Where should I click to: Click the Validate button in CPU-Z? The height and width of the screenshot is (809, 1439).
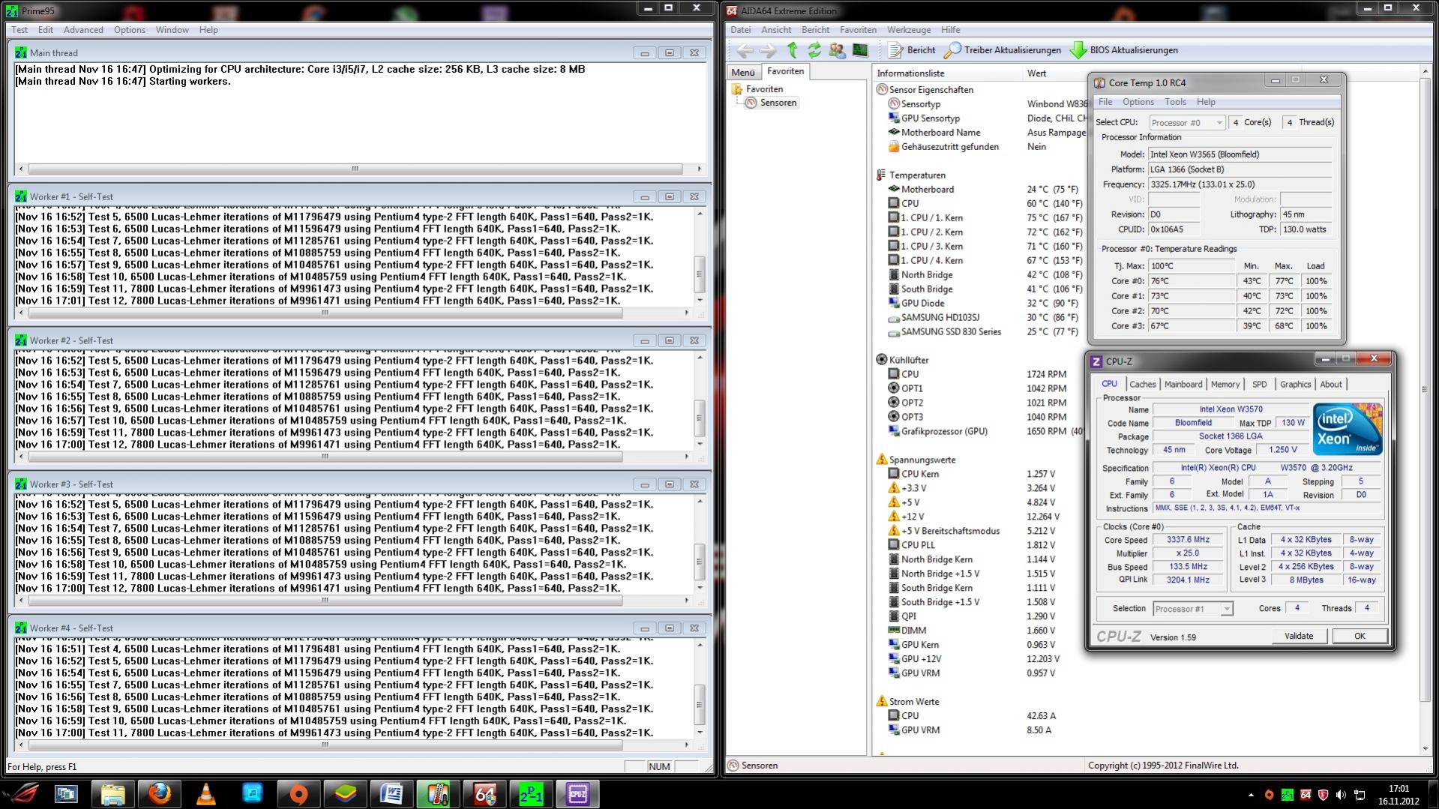point(1299,636)
